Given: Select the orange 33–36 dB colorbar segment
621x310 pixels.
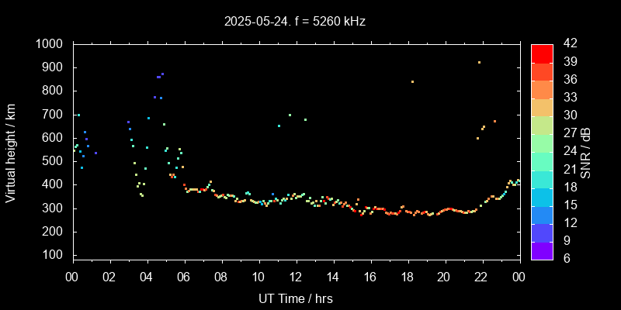Looking at the screenshot, I should (542, 88).
